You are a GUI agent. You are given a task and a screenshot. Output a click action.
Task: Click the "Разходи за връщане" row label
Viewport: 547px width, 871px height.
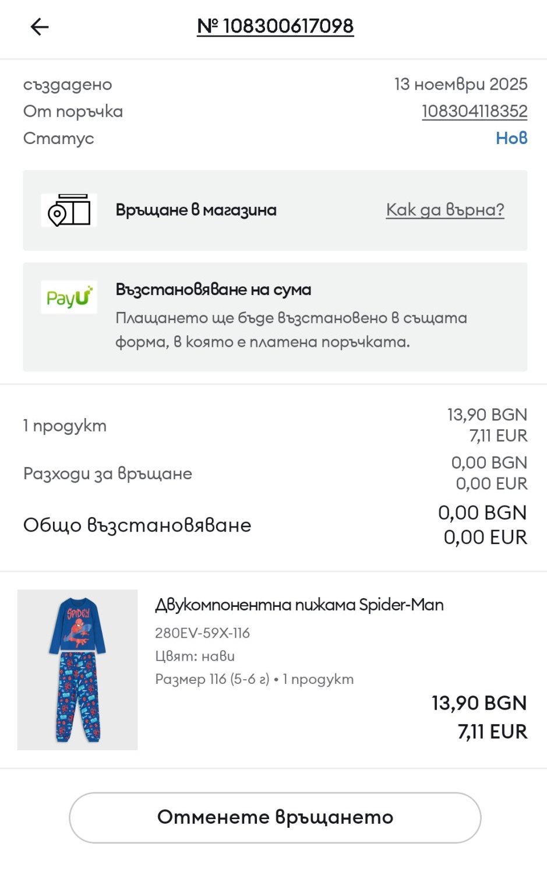108,473
